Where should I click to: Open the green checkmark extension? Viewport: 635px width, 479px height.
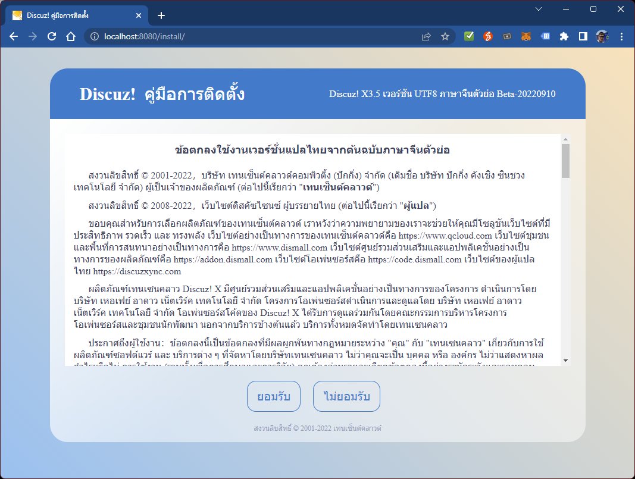pyautogui.click(x=469, y=36)
